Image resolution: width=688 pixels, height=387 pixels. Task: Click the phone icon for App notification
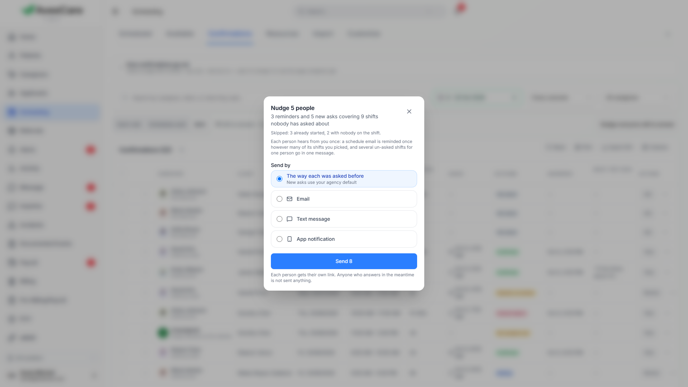[290, 239]
